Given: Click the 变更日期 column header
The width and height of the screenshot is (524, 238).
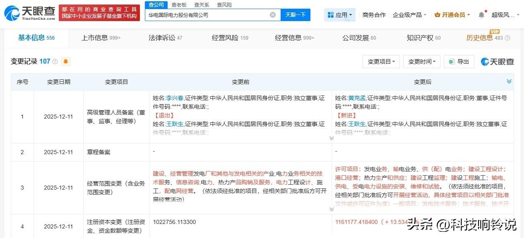Looking at the screenshot, I should click(58, 82).
